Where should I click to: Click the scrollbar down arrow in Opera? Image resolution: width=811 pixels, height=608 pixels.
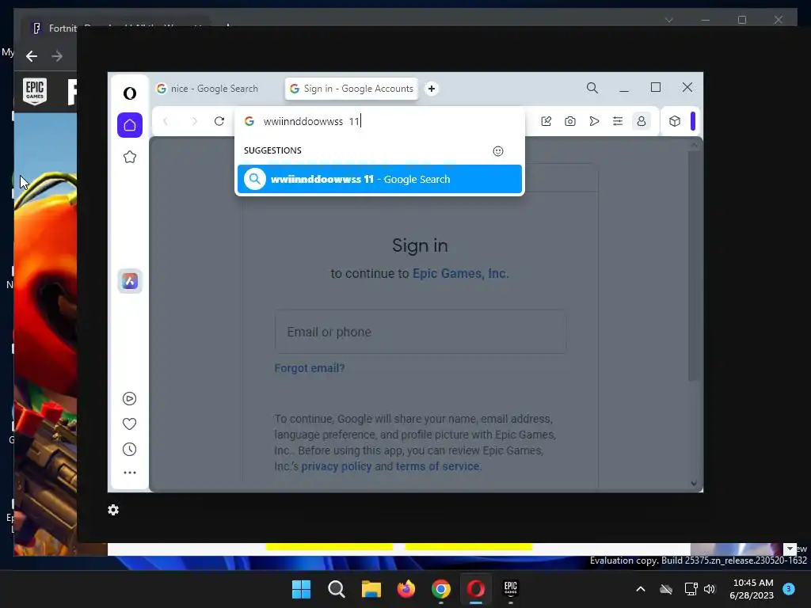pos(694,484)
